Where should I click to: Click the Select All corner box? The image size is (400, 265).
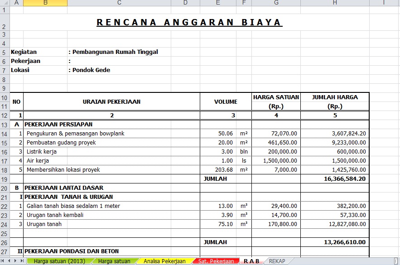tap(5, 3)
